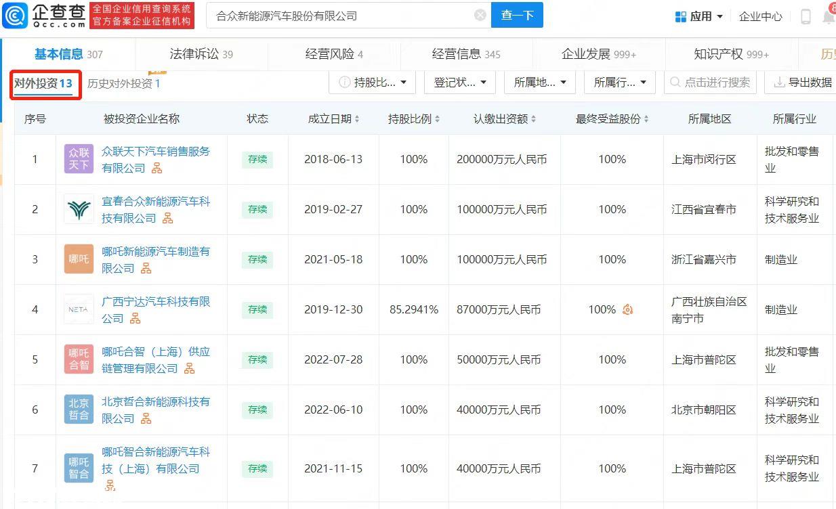Click equity chart icon under 哪吒智合新能源汽车科技
The image size is (836, 509).
[110, 485]
